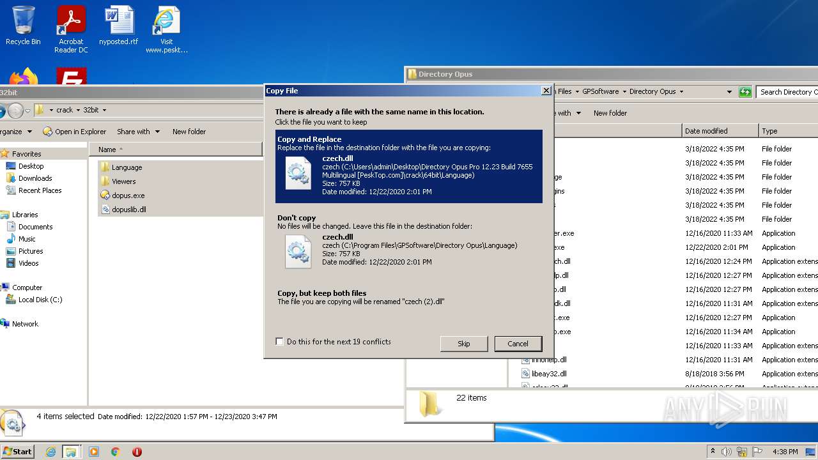Click the red security icon on the taskbar
Screen dimensions: 818x460
137,452
